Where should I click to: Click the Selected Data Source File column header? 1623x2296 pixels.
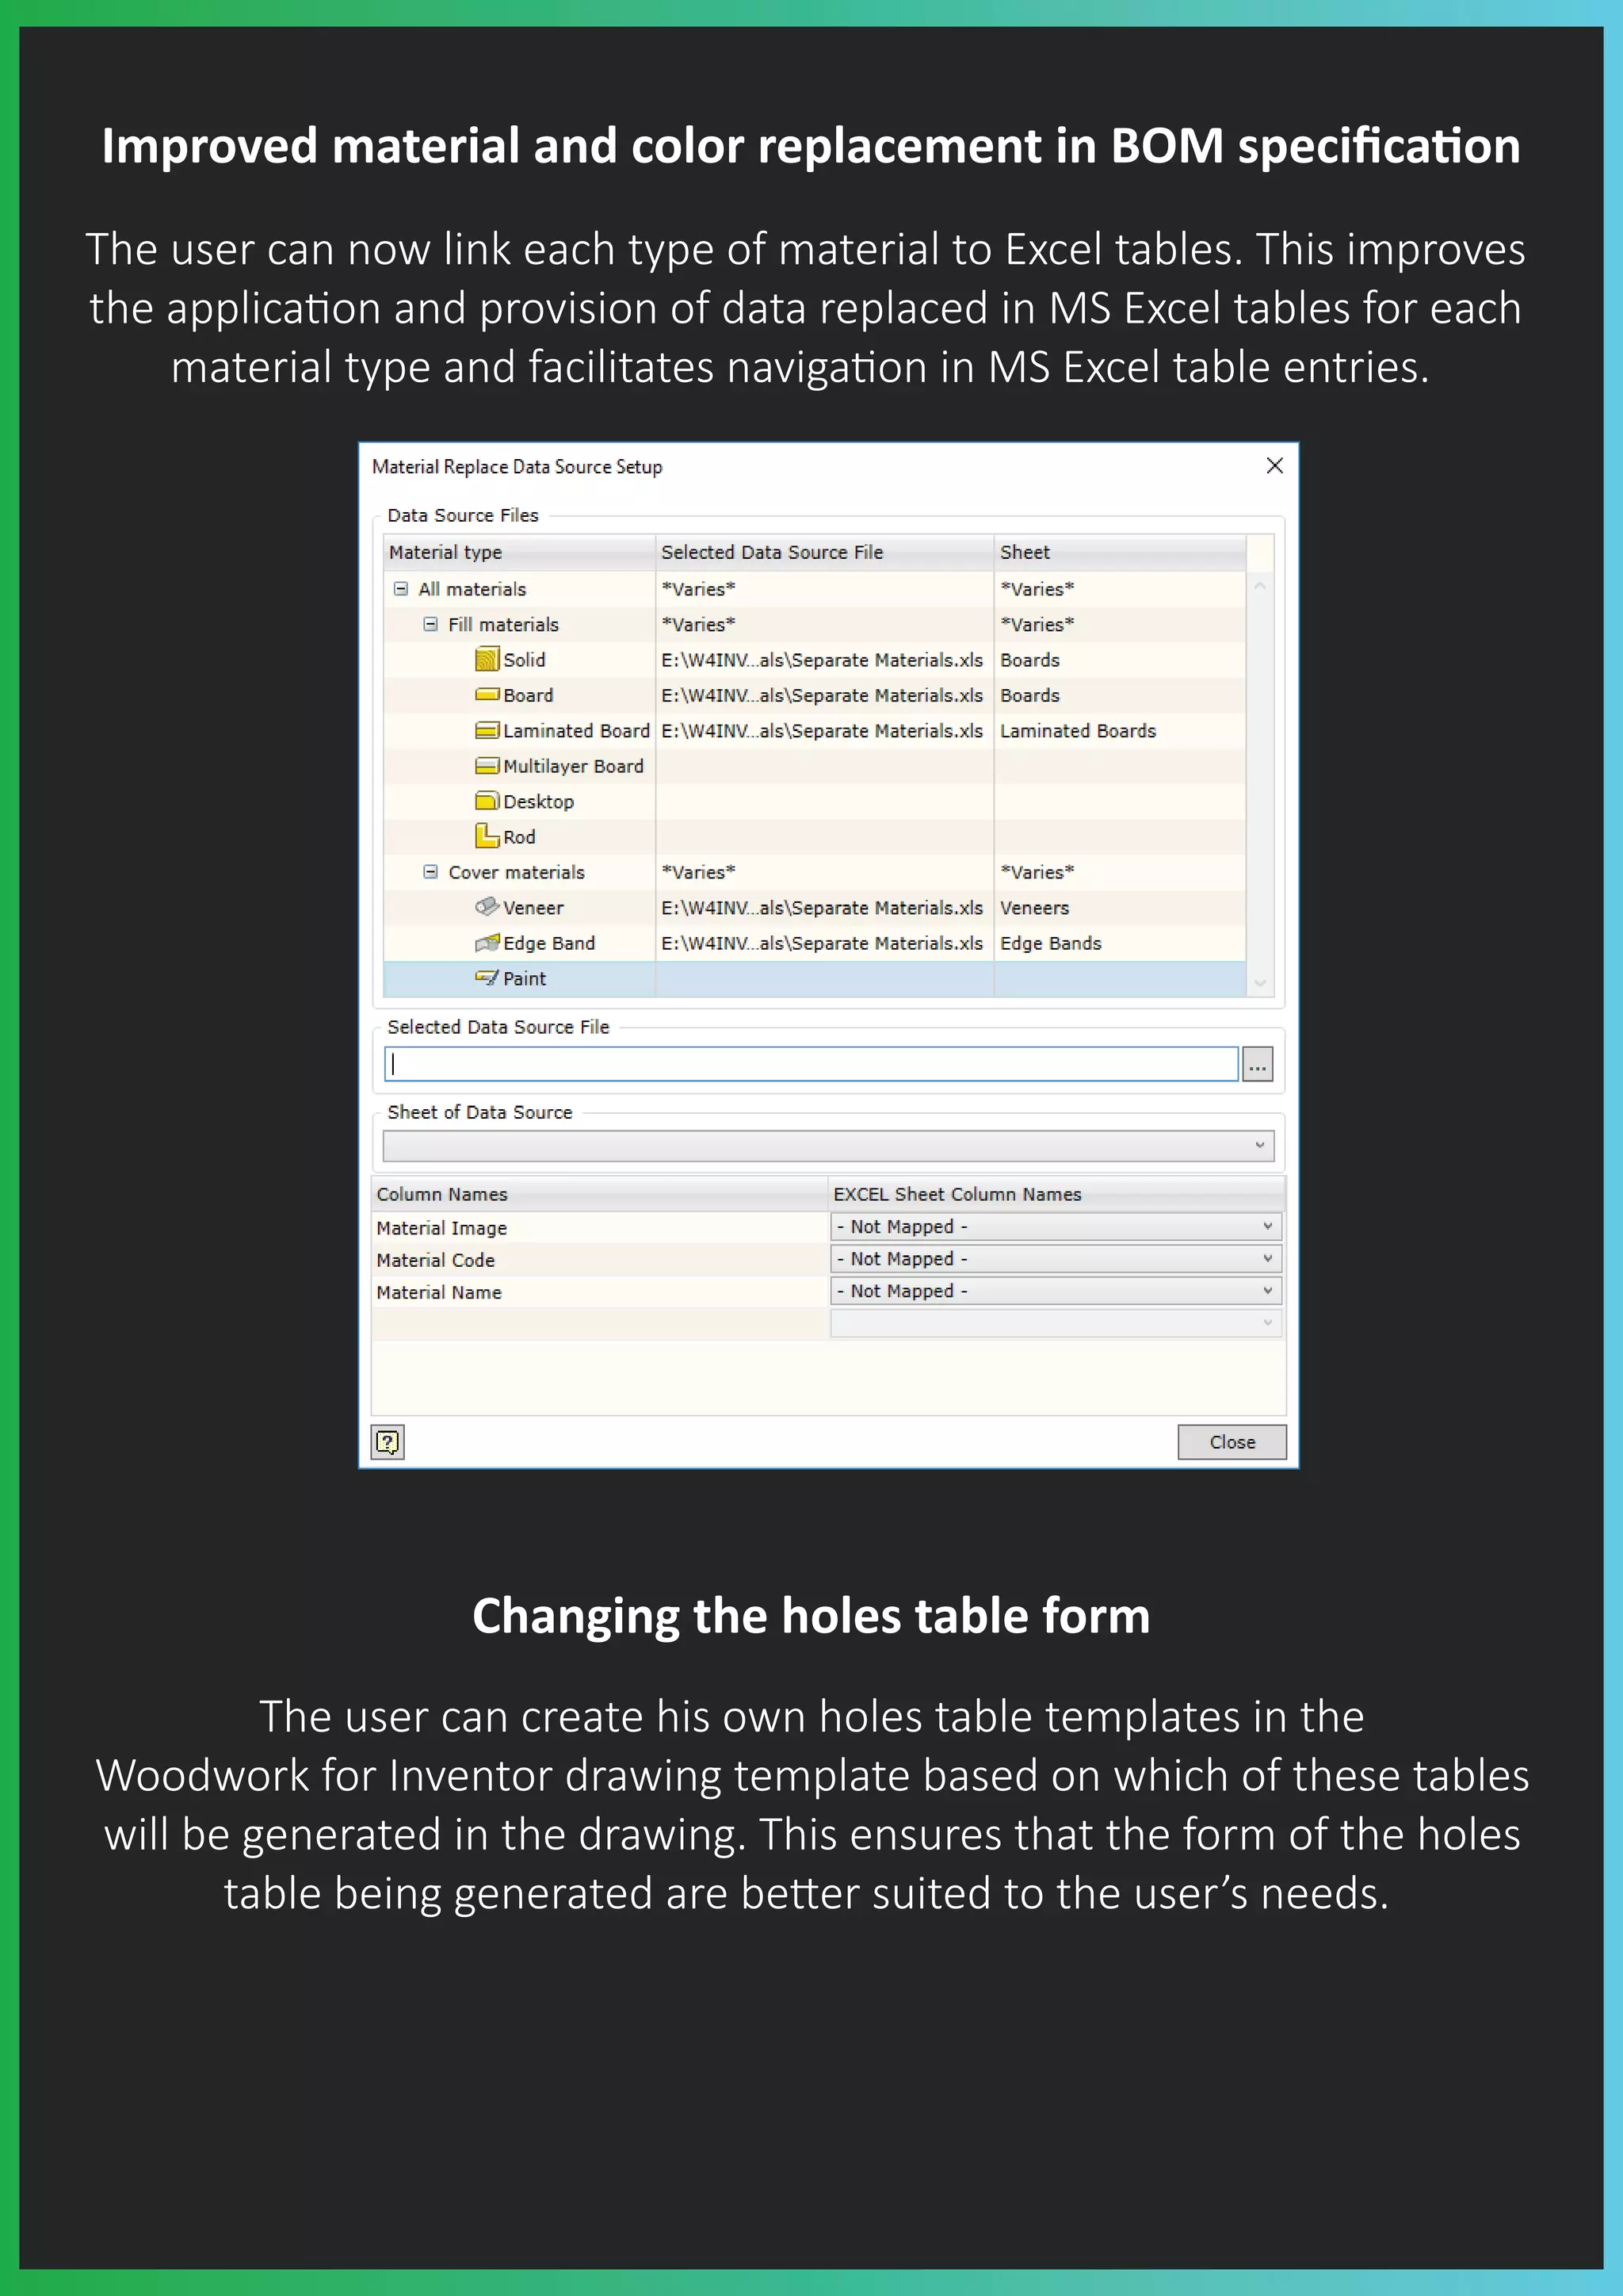click(824, 552)
